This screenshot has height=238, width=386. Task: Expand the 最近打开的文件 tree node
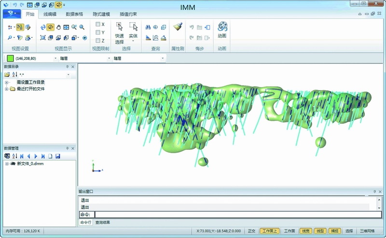tap(6, 89)
